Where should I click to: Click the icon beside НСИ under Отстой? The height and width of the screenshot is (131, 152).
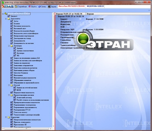point(15,90)
